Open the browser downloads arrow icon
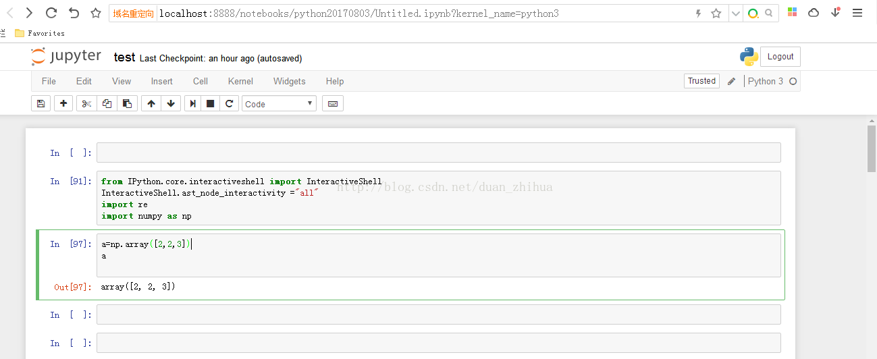The height and width of the screenshot is (359, 877). click(x=836, y=13)
